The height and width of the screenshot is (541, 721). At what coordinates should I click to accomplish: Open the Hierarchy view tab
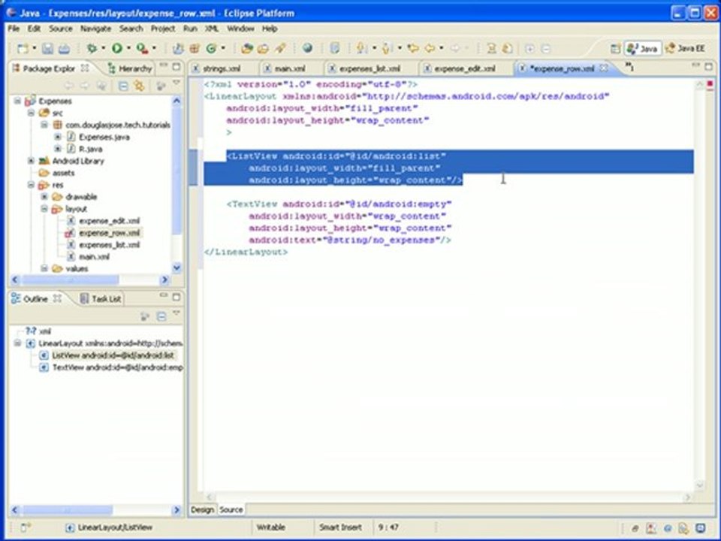[130, 68]
